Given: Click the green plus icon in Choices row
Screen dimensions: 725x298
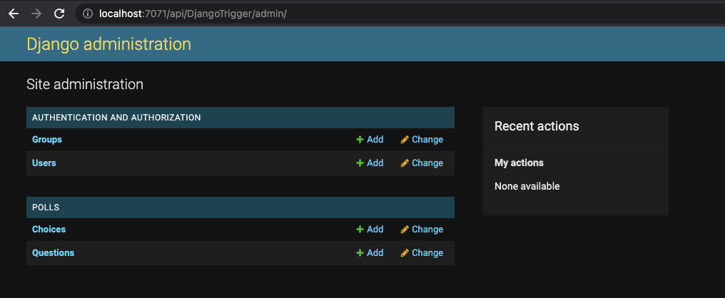Looking at the screenshot, I should pyautogui.click(x=360, y=230).
